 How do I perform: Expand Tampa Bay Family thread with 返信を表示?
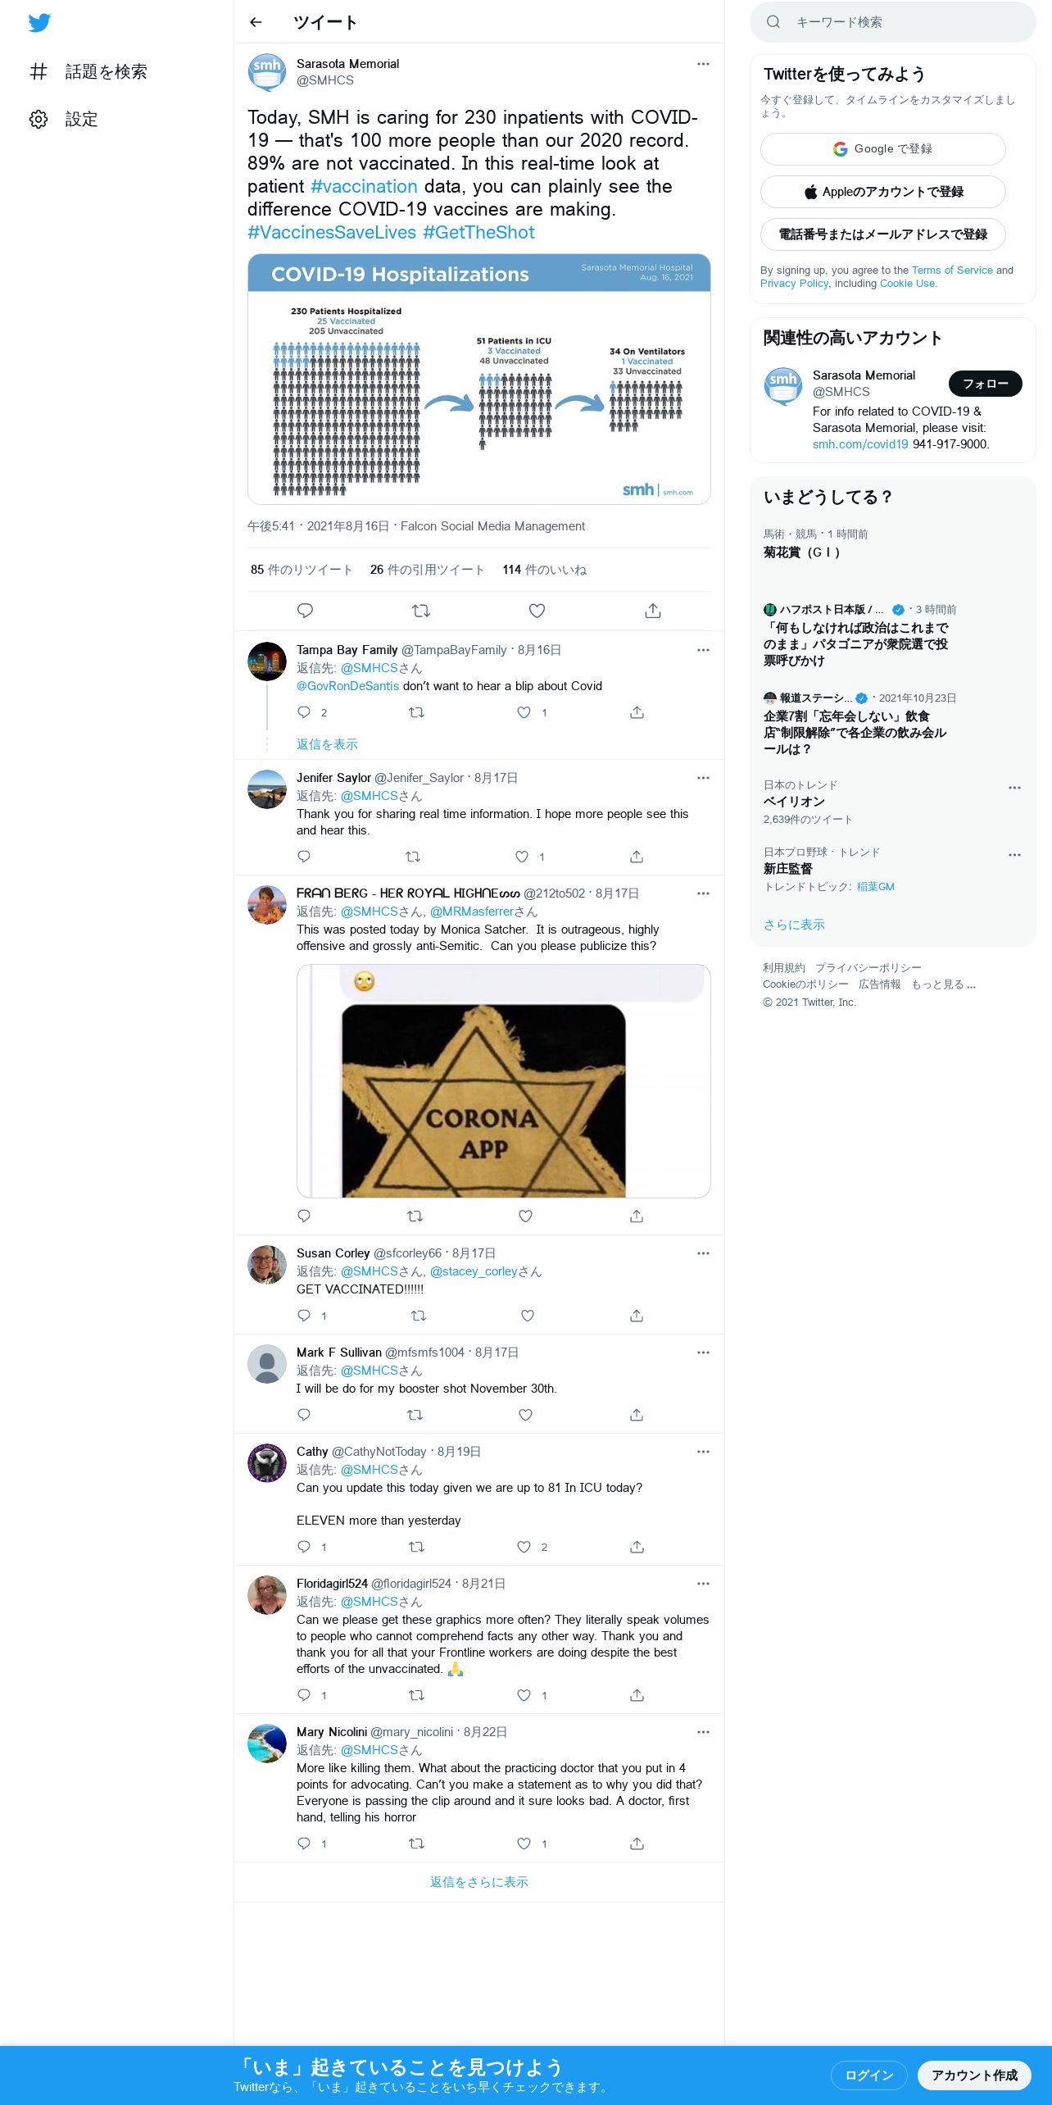click(x=327, y=744)
